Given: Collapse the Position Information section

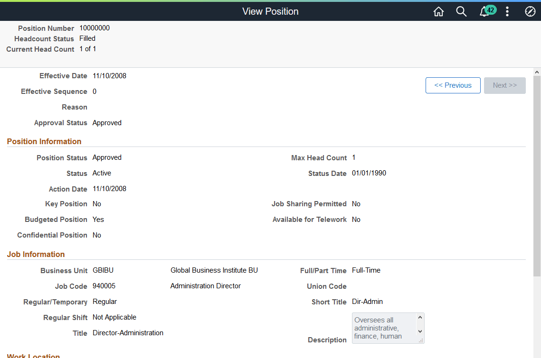Looking at the screenshot, I should click(x=44, y=141).
